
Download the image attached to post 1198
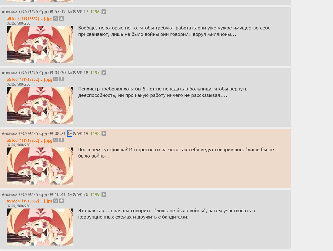pos(62,140)
